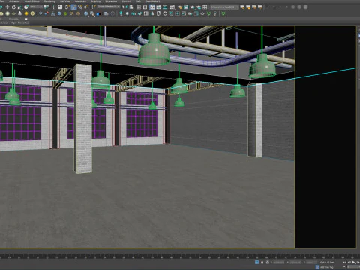
Task: Click the last green double-chevron icon in second toolbar
Action: coord(223,13)
